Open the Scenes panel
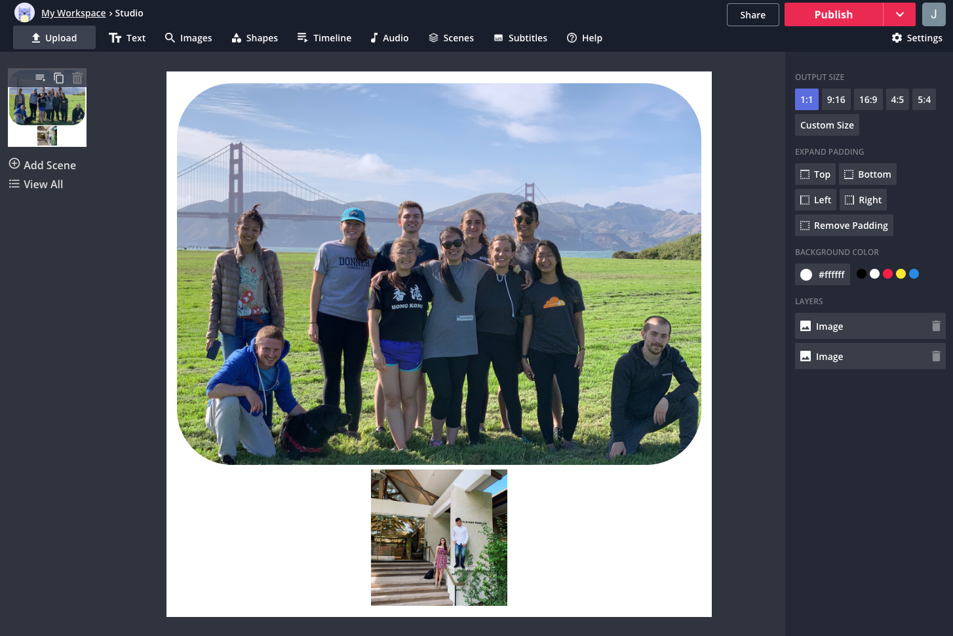This screenshot has height=636, width=953. (x=451, y=38)
